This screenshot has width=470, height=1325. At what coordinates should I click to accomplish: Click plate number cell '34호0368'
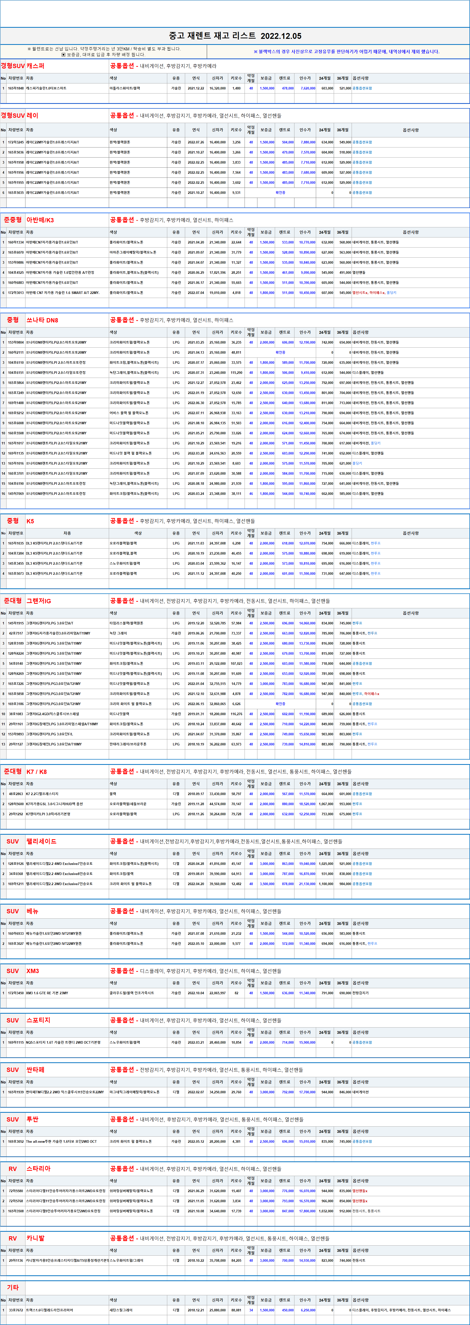[x=16, y=874]
